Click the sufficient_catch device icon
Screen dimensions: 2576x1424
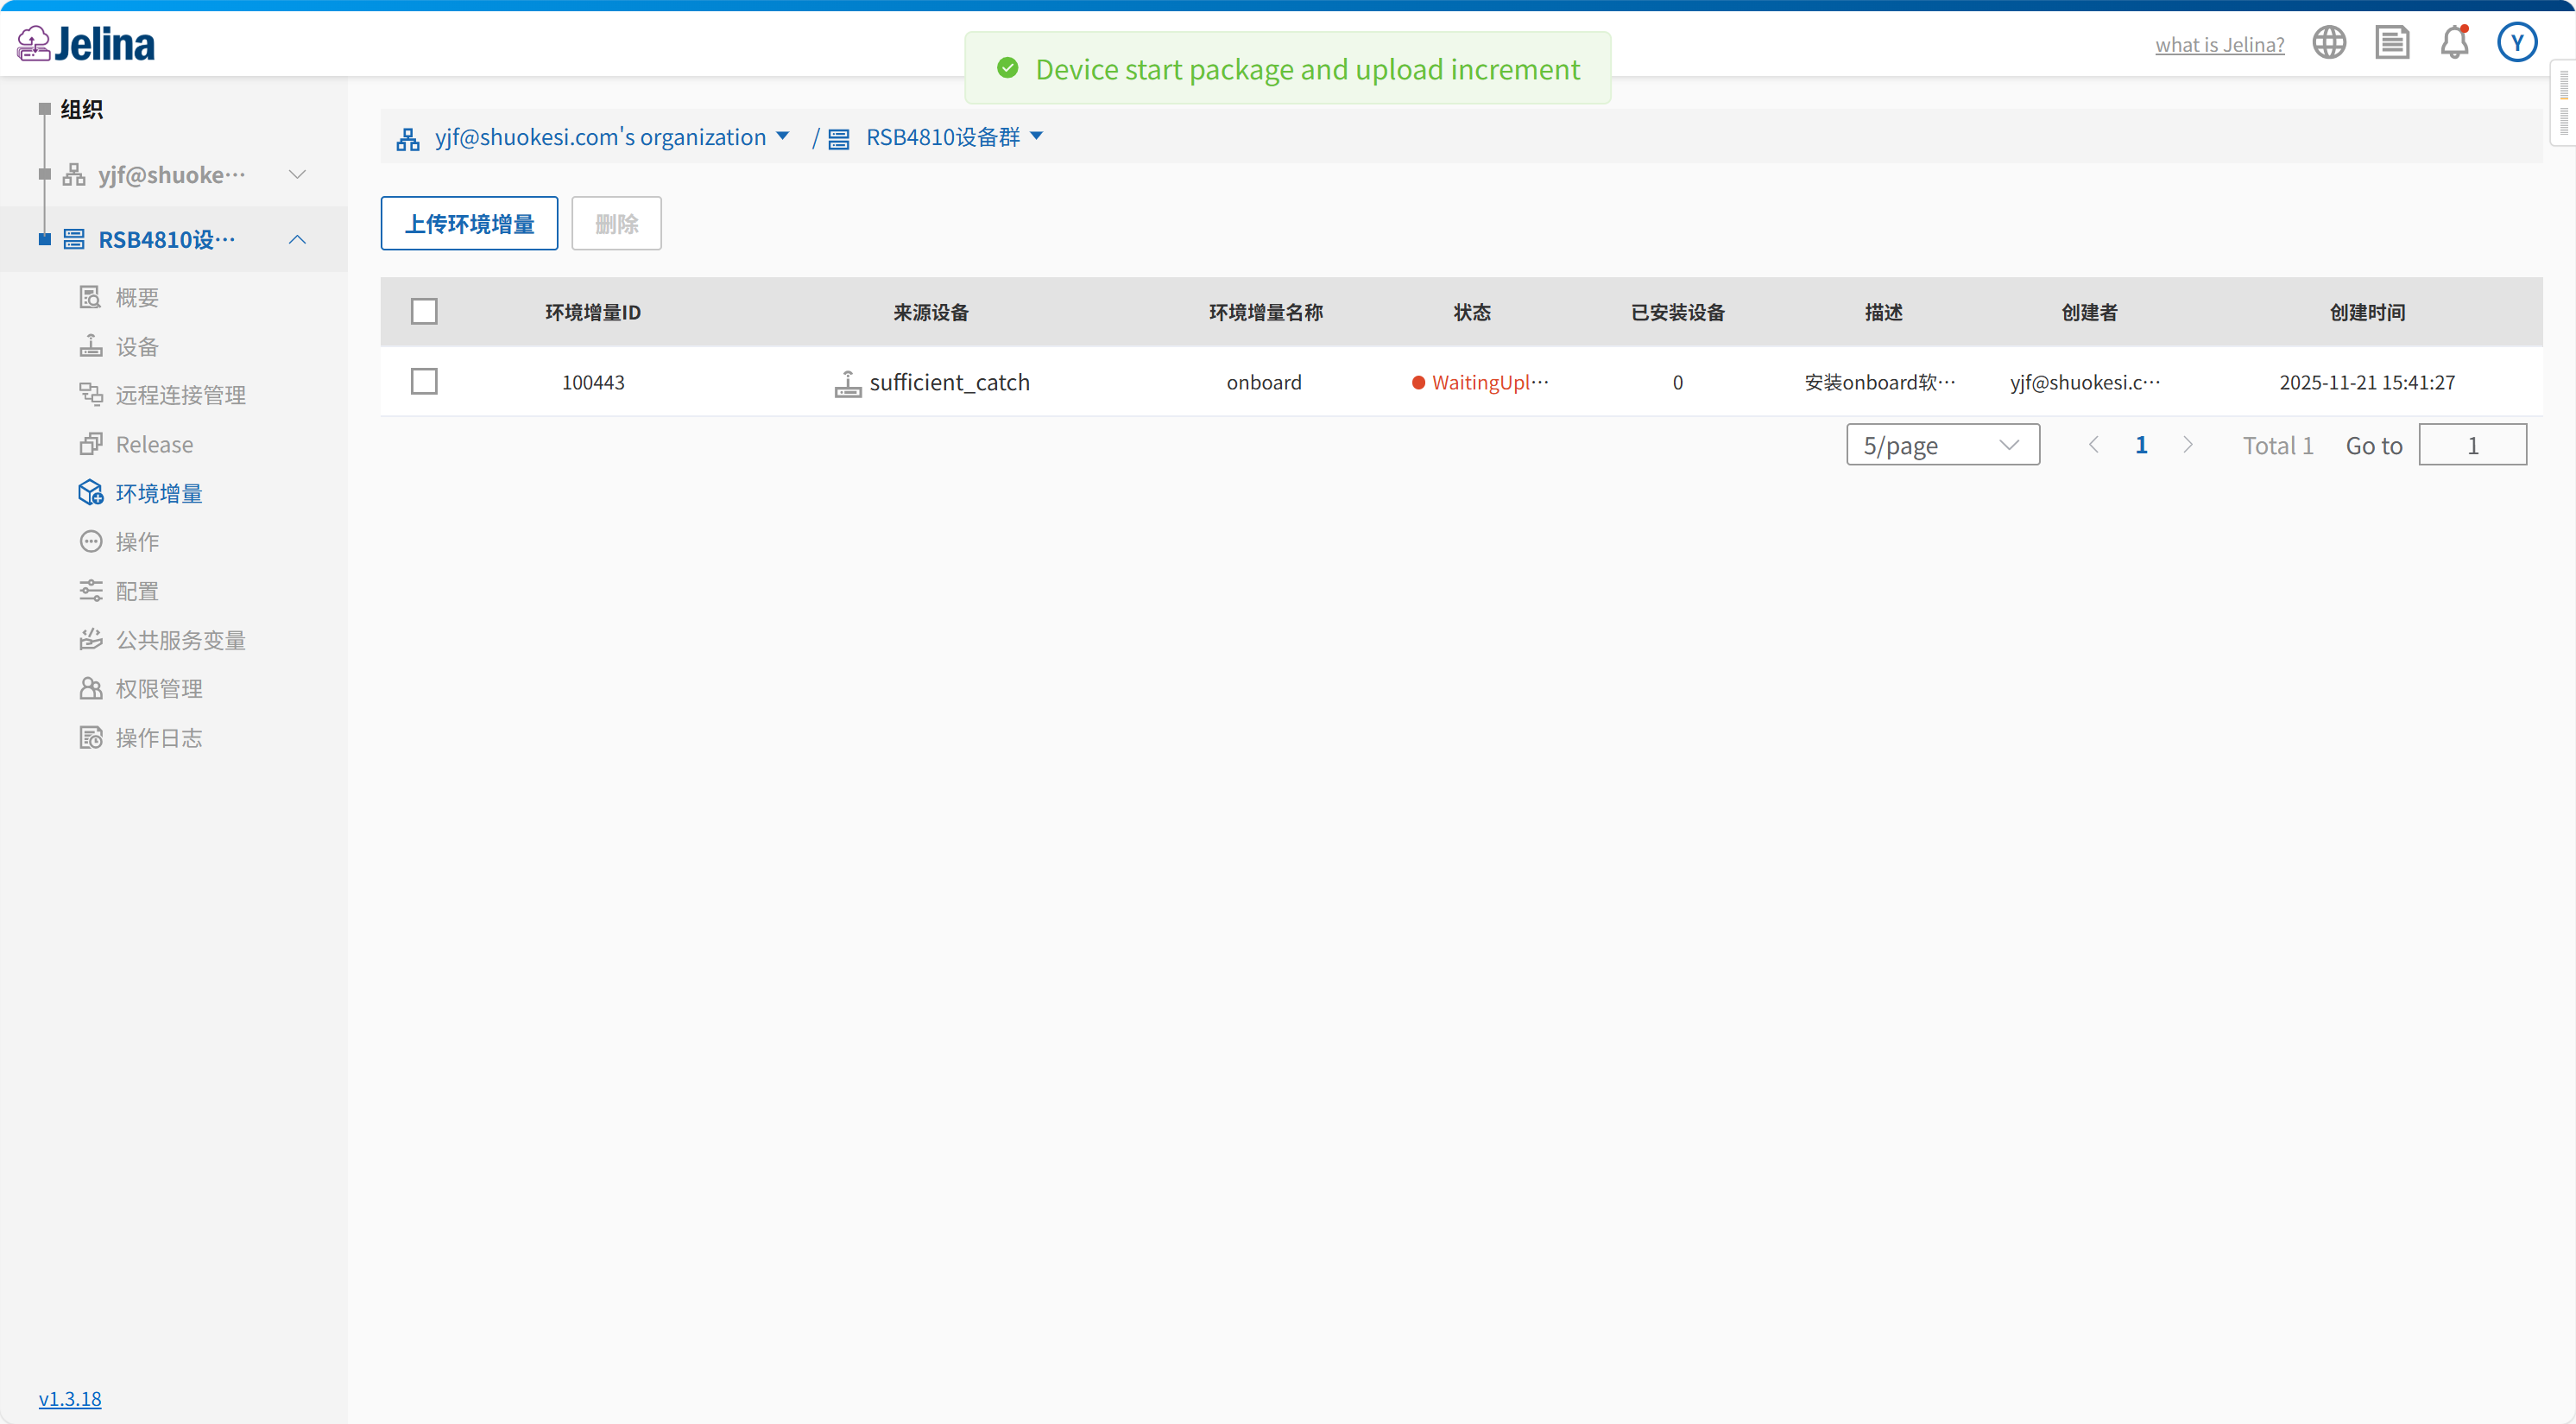click(847, 383)
